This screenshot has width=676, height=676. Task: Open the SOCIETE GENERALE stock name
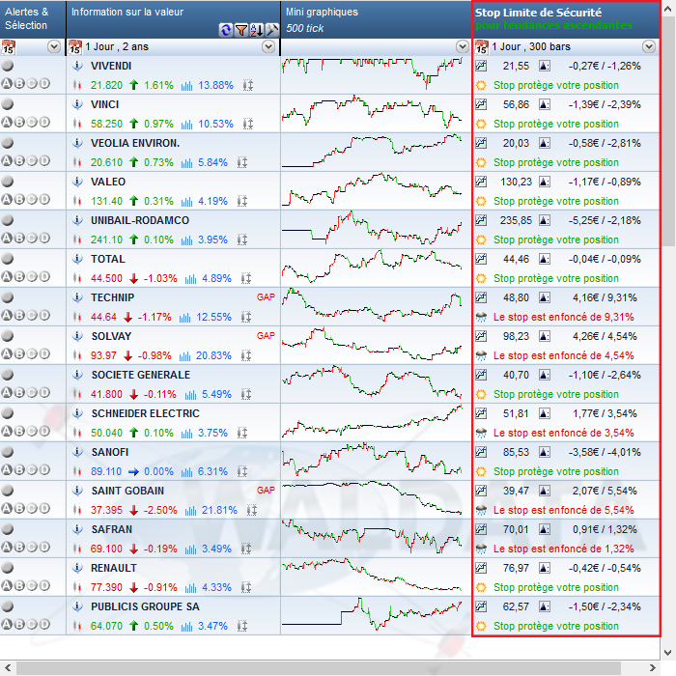point(141,375)
